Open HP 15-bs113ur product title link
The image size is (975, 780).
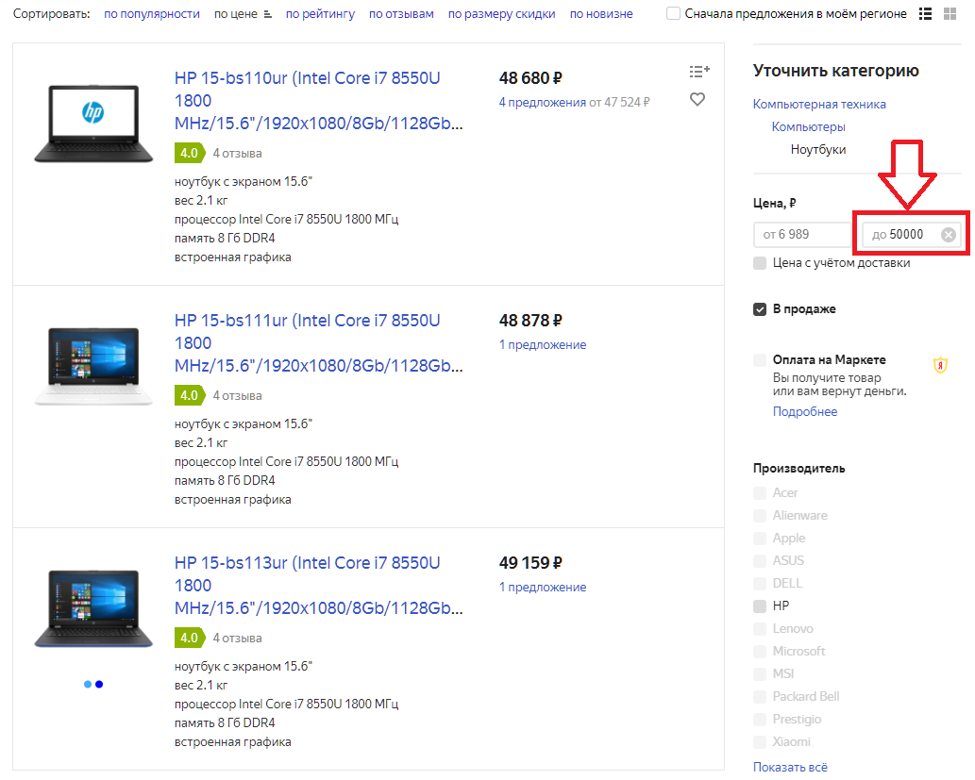click(x=319, y=586)
